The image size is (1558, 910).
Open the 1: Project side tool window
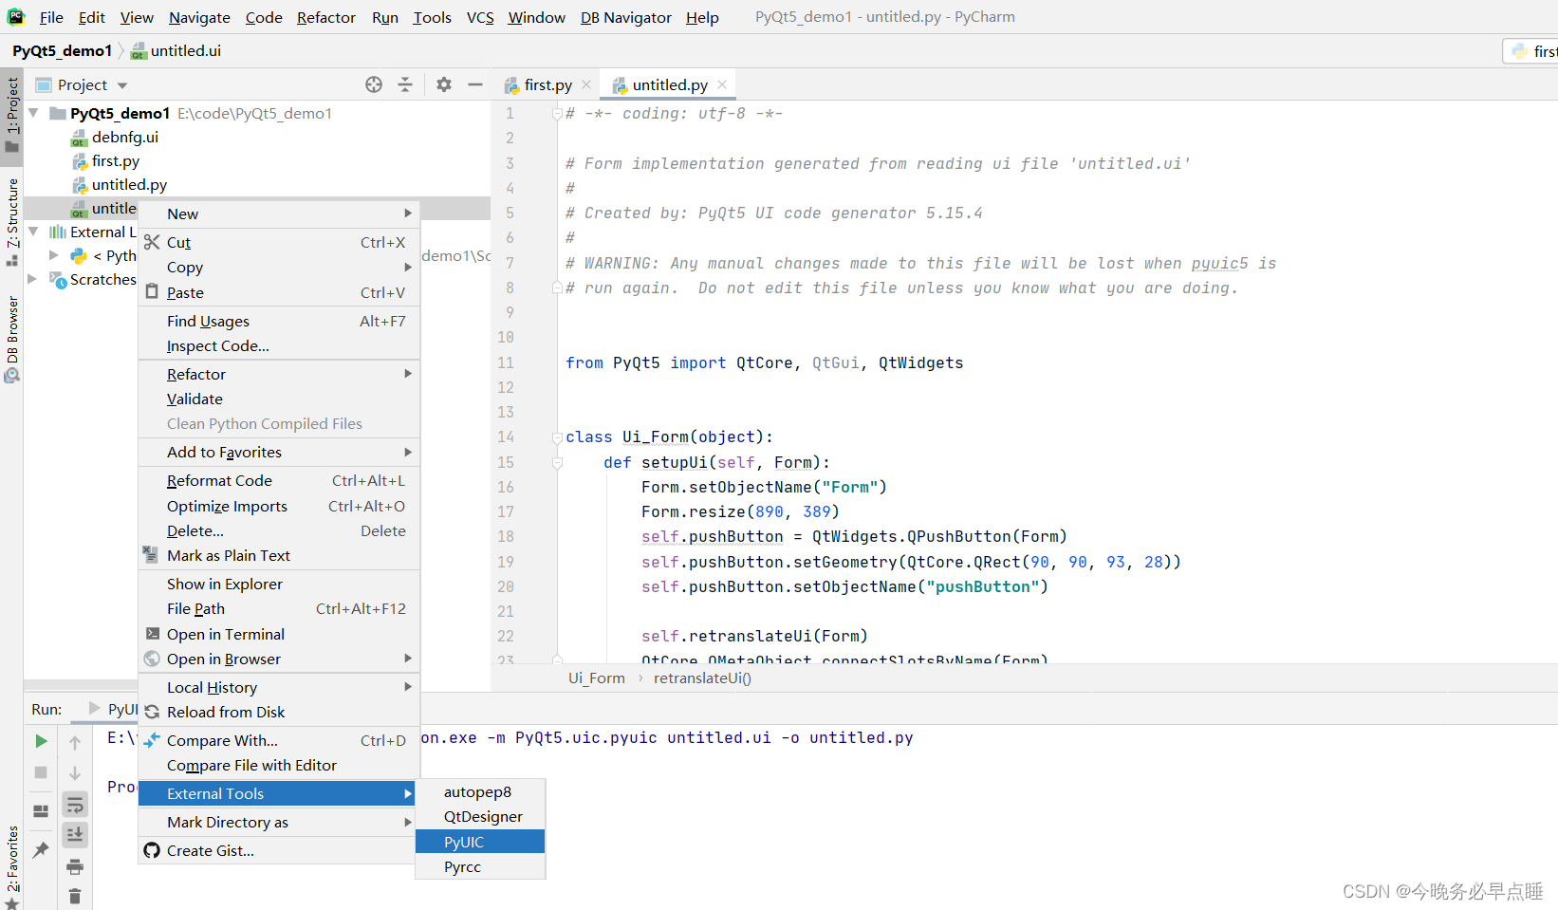click(x=12, y=114)
